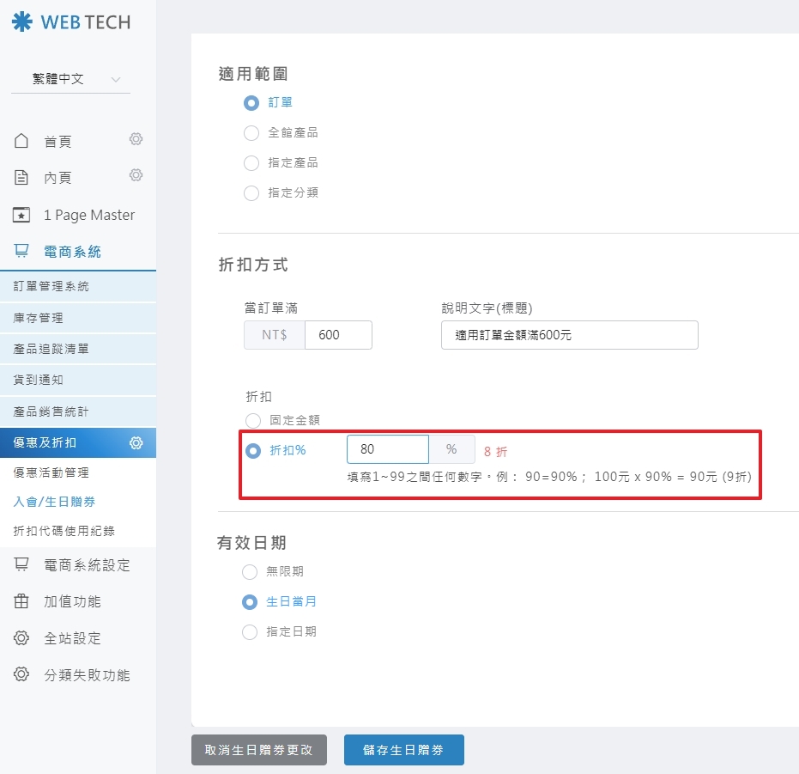Select the 全館產品 radio option
The image size is (799, 774).
(251, 133)
